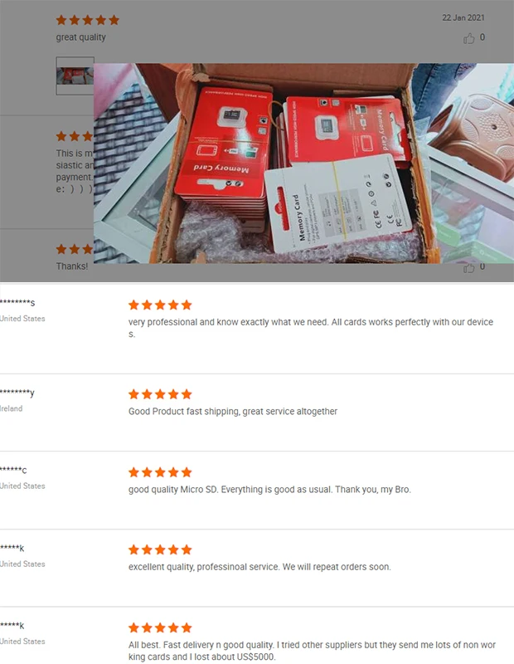This screenshot has height=664, width=514.
Task: Click Good Product fast shipping review text
Action: (x=233, y=412)
